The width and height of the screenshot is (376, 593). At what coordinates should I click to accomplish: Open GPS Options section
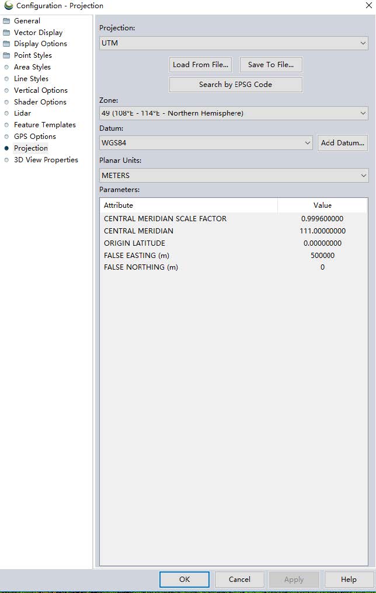34,137
